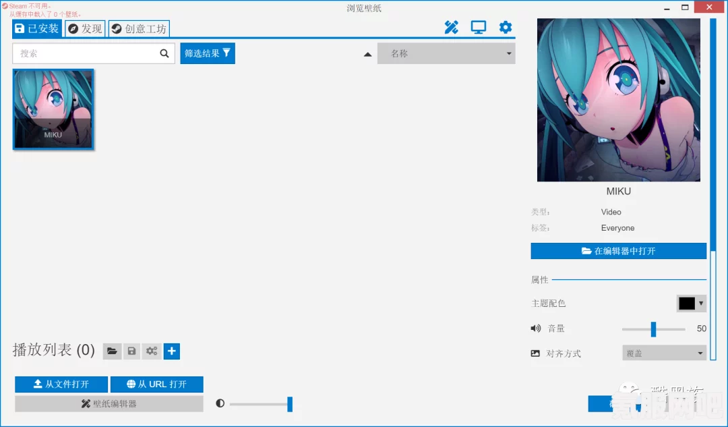Toggle the sort direction arrow
The image size is (728, 427).
point(368,55)
